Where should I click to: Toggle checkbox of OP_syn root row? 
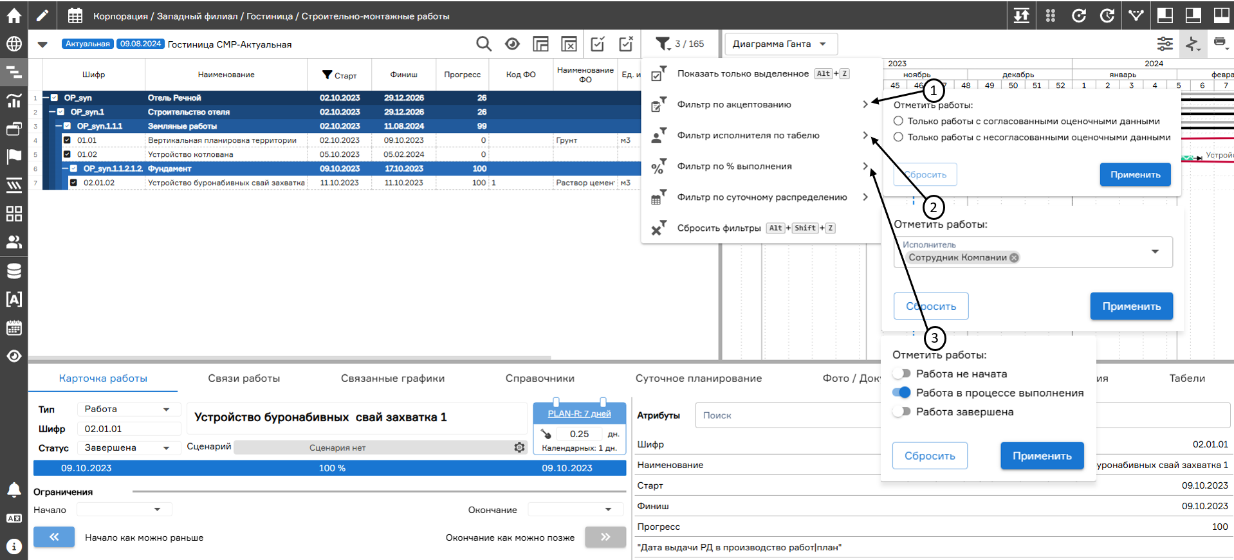54,98
